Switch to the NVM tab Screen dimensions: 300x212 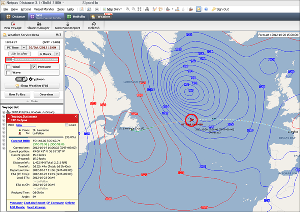(46, 17)
